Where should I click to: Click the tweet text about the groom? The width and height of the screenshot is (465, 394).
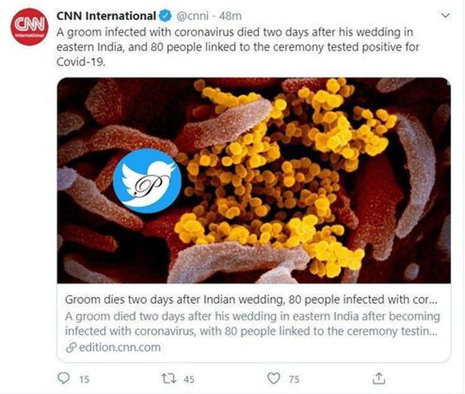tap(237, 47)
